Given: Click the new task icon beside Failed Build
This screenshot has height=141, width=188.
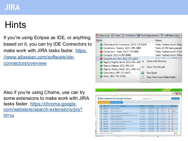Looking at the screenshot, I should 143,77.
